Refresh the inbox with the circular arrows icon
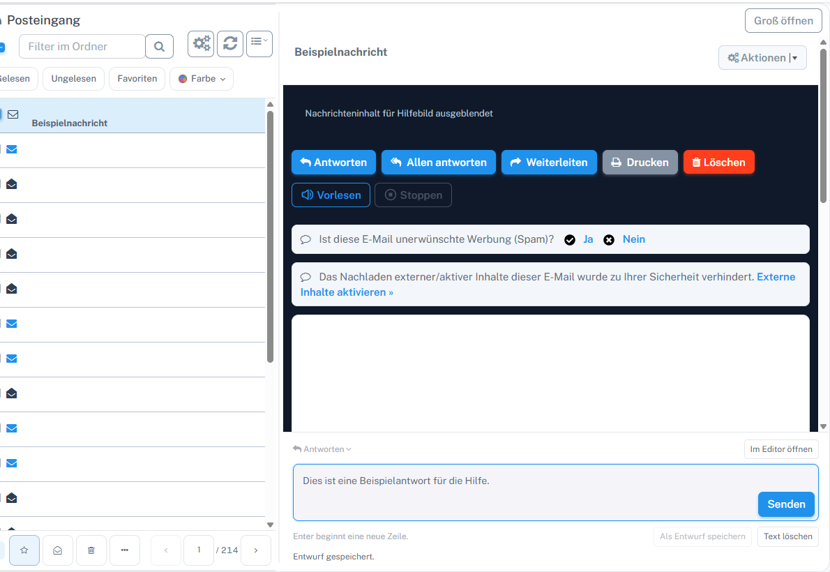 click(230, 43)
